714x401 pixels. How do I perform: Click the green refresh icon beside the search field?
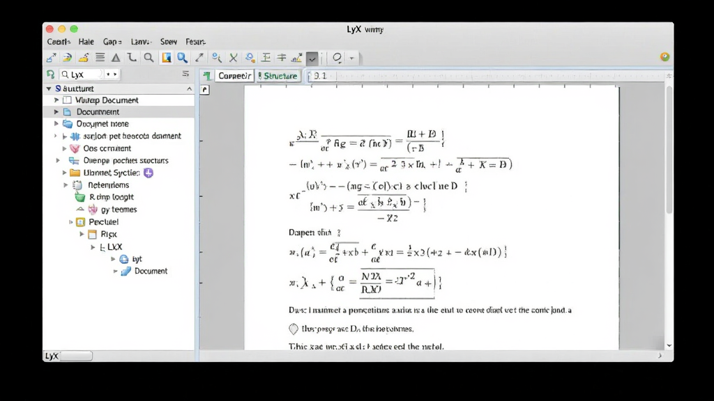coord(50,74)
